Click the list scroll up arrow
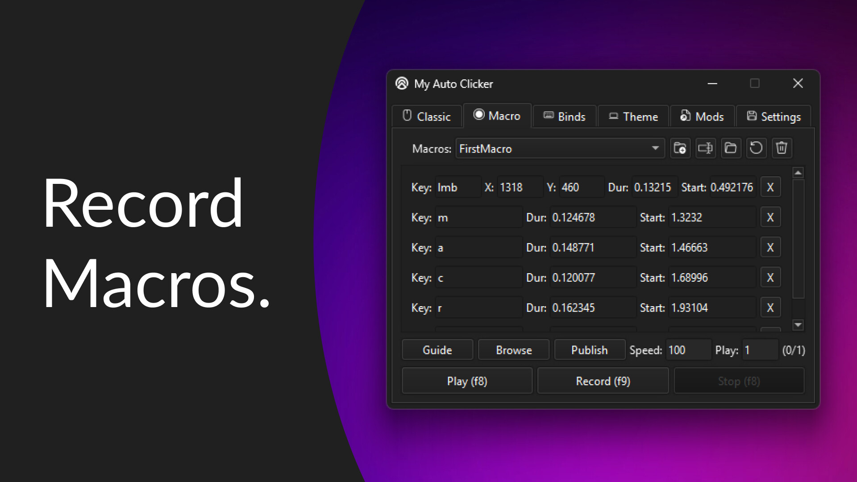The image size is (857, 482). 798,173
